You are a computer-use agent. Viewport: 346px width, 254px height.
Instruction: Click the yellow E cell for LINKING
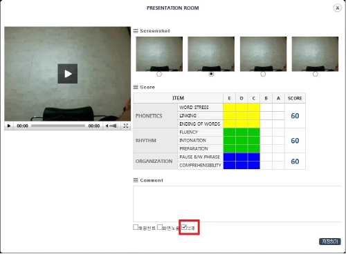coord(229,116)
